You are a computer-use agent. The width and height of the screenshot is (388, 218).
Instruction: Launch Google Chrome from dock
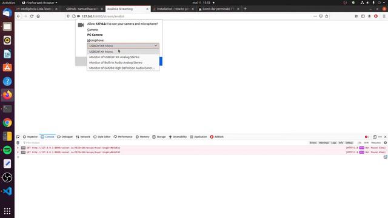coord(7,122)
